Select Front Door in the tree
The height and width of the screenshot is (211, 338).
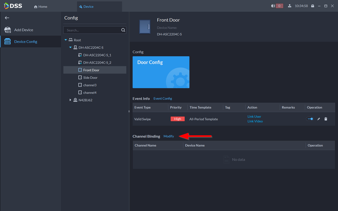(95, 70)
